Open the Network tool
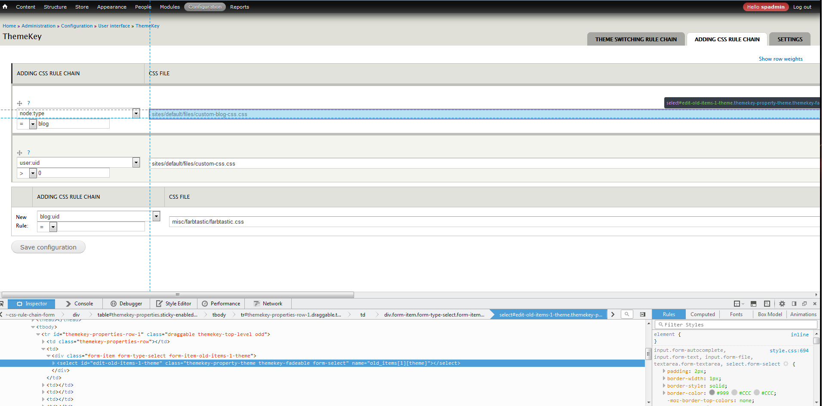The image size is (823, 406). [268, 304]
